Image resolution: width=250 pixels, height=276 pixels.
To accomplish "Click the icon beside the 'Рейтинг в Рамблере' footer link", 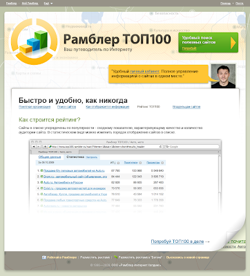I will tap(44, 257).
